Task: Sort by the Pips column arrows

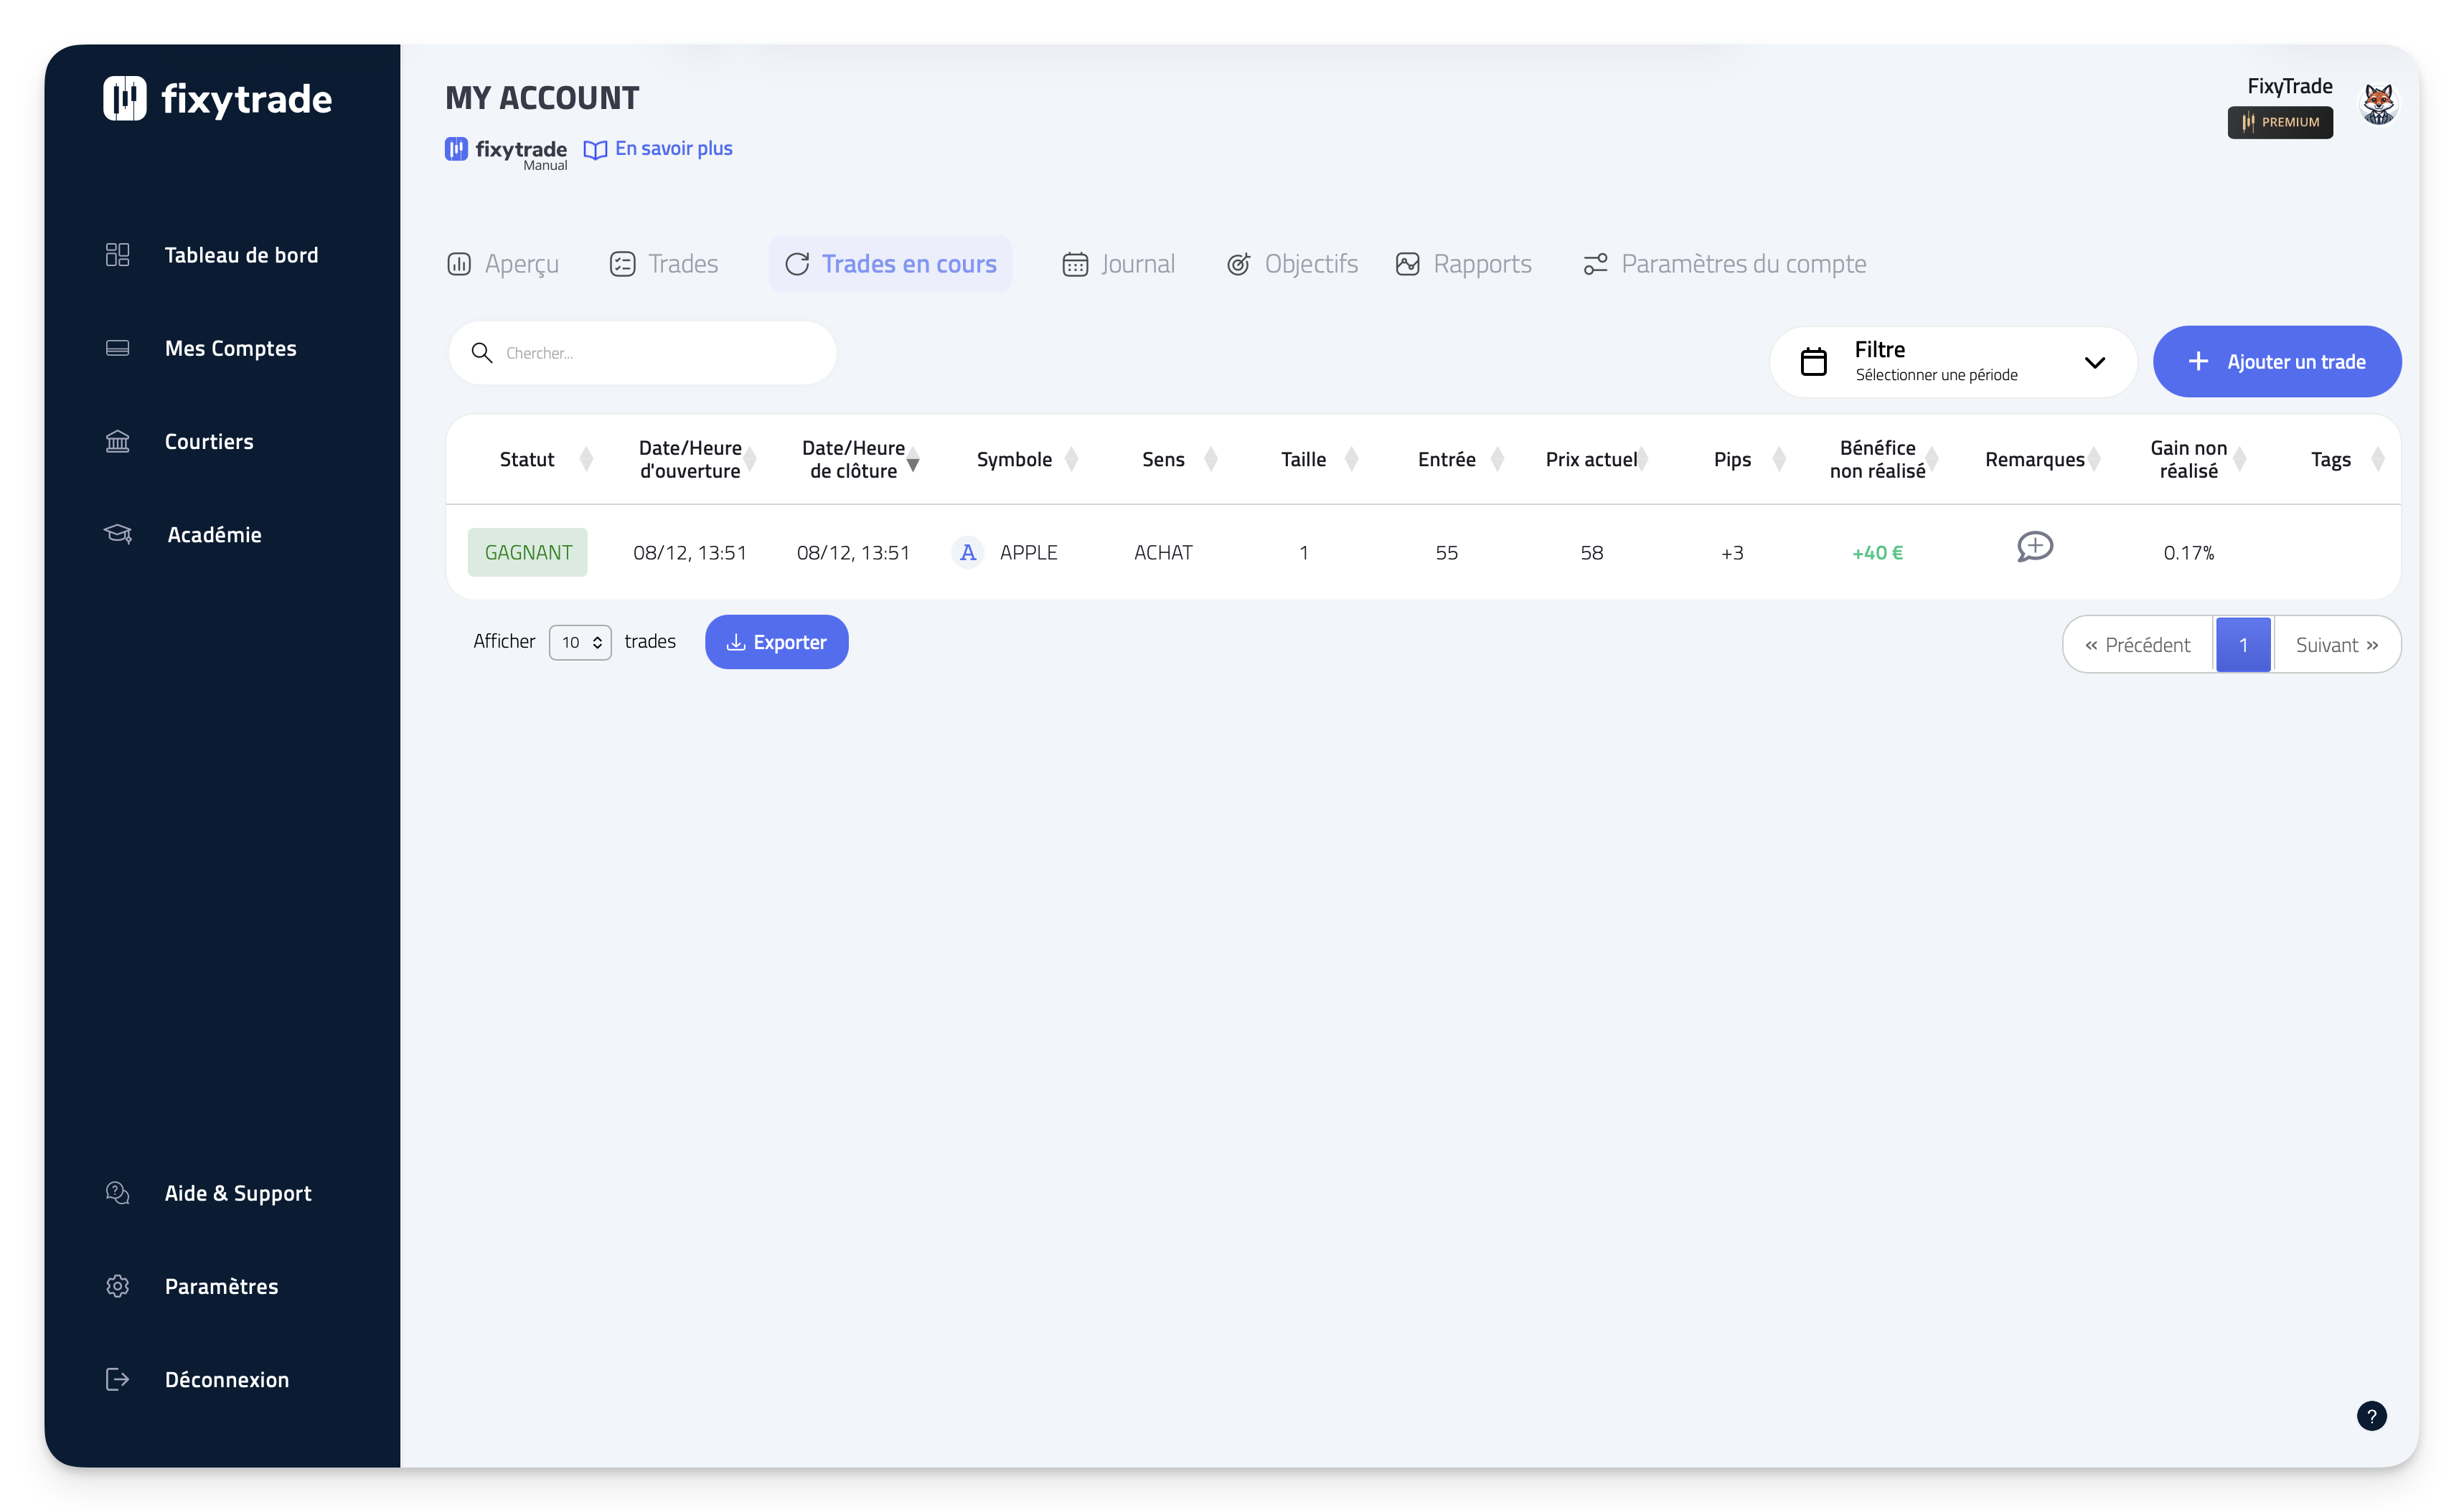Action: click(x=1779, y=460)
